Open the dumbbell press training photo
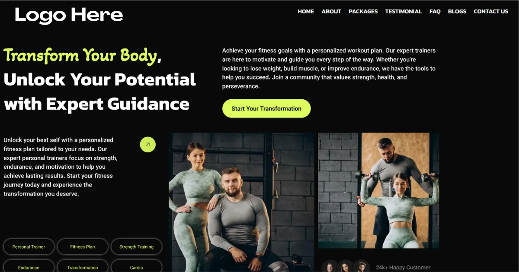The width and height of the screenshot is (519, 272). pyautogui.click(x=378, y=190)
